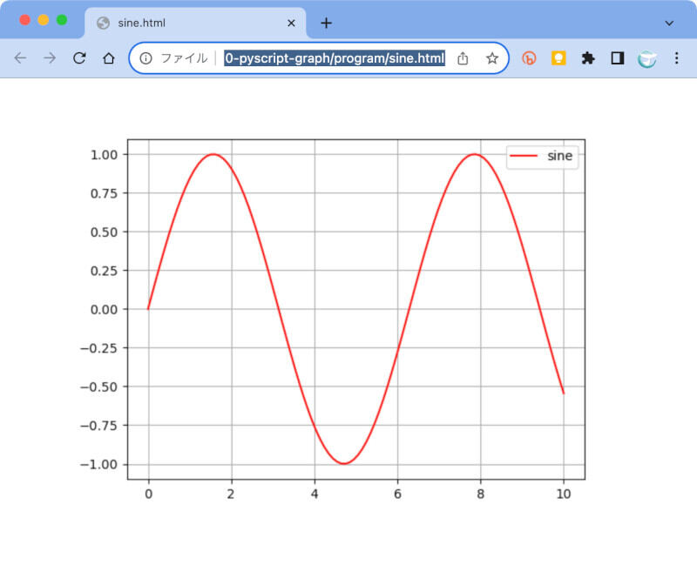The image size is (697, 585).
Task: Open the profile avatar menu
Action: coord(646,58)
